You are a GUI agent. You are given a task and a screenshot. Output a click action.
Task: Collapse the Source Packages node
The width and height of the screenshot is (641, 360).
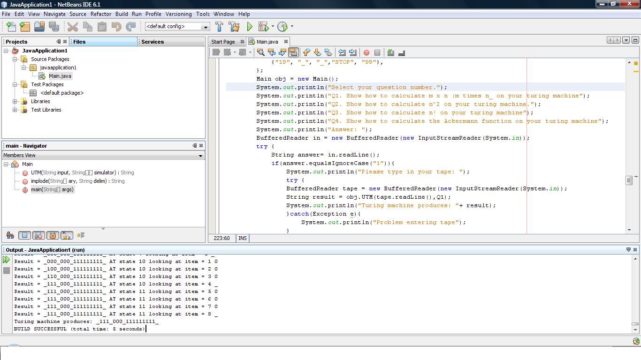click(x=15, y=59)
